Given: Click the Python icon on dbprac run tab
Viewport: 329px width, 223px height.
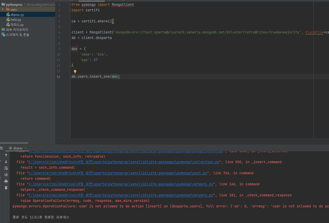Looking at the screenshot, I should (10, 148).
